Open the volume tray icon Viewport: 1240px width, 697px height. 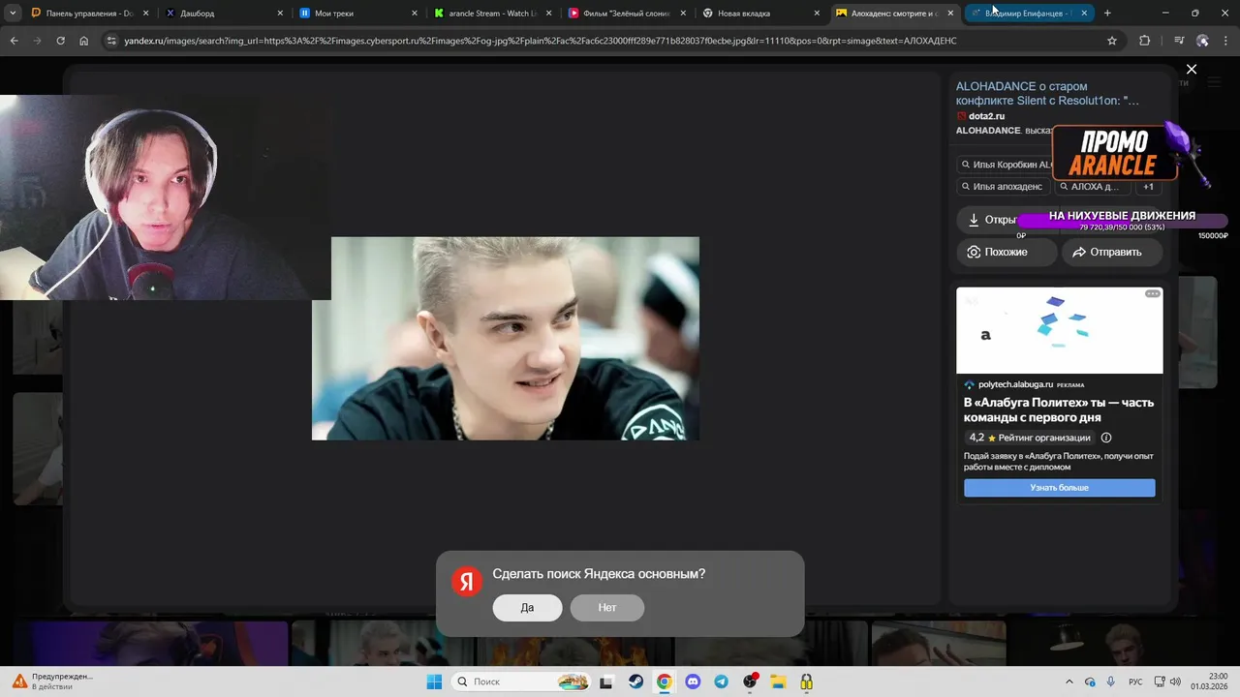1175,682
